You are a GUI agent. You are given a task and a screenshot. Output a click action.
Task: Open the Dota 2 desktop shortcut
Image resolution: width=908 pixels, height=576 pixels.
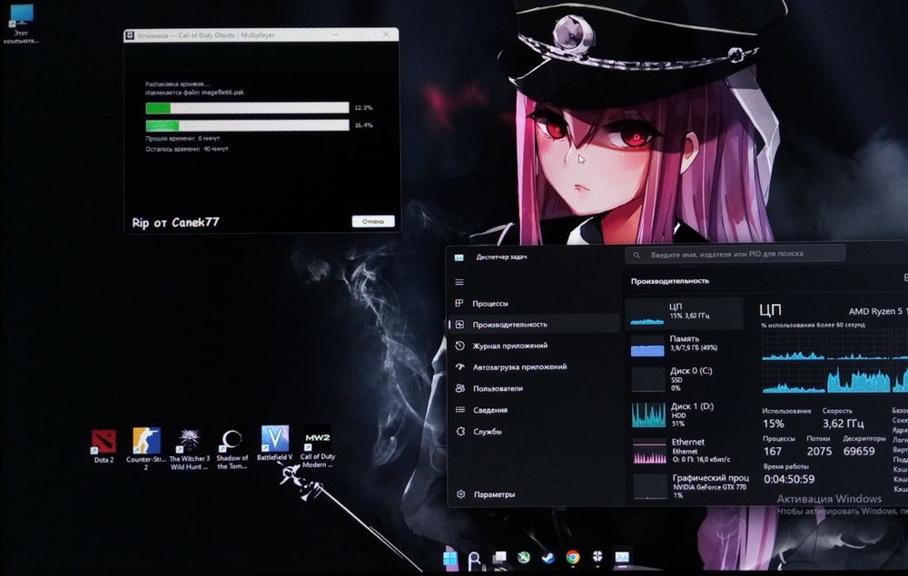pos(104,446)
